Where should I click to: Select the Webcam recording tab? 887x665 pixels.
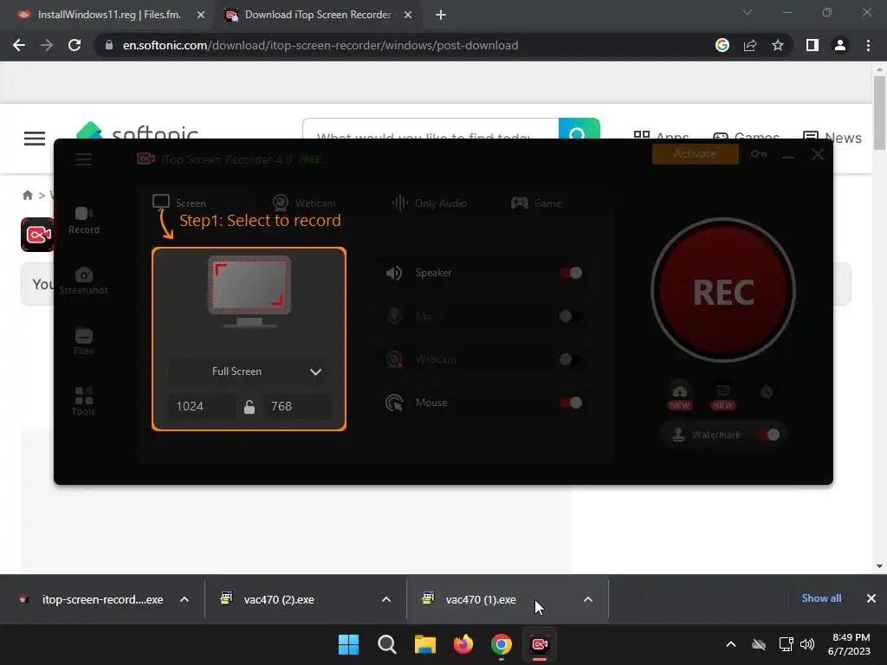coord(304,203)
